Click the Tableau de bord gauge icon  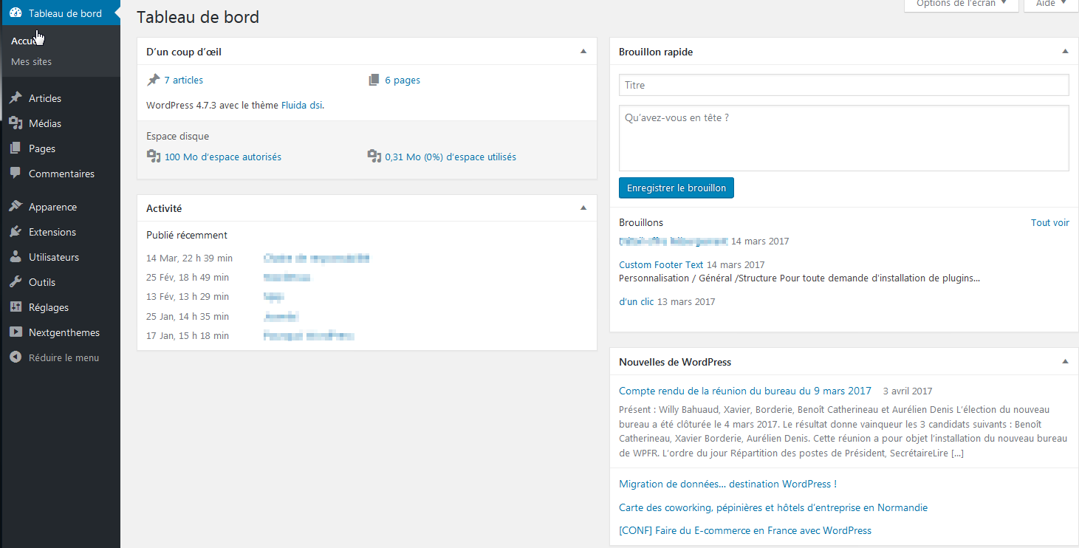(16, 13)
